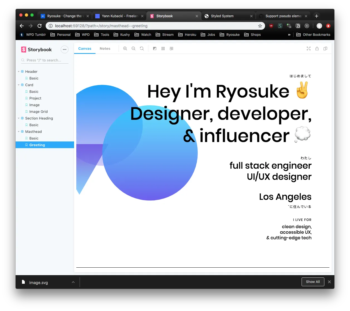This screenshot has width=350, height=311.
Task: Collapse the Card component group
Action: 19,85
